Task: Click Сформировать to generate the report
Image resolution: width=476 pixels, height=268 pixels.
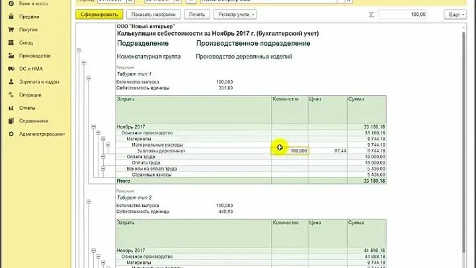Action: coord(99,15)
